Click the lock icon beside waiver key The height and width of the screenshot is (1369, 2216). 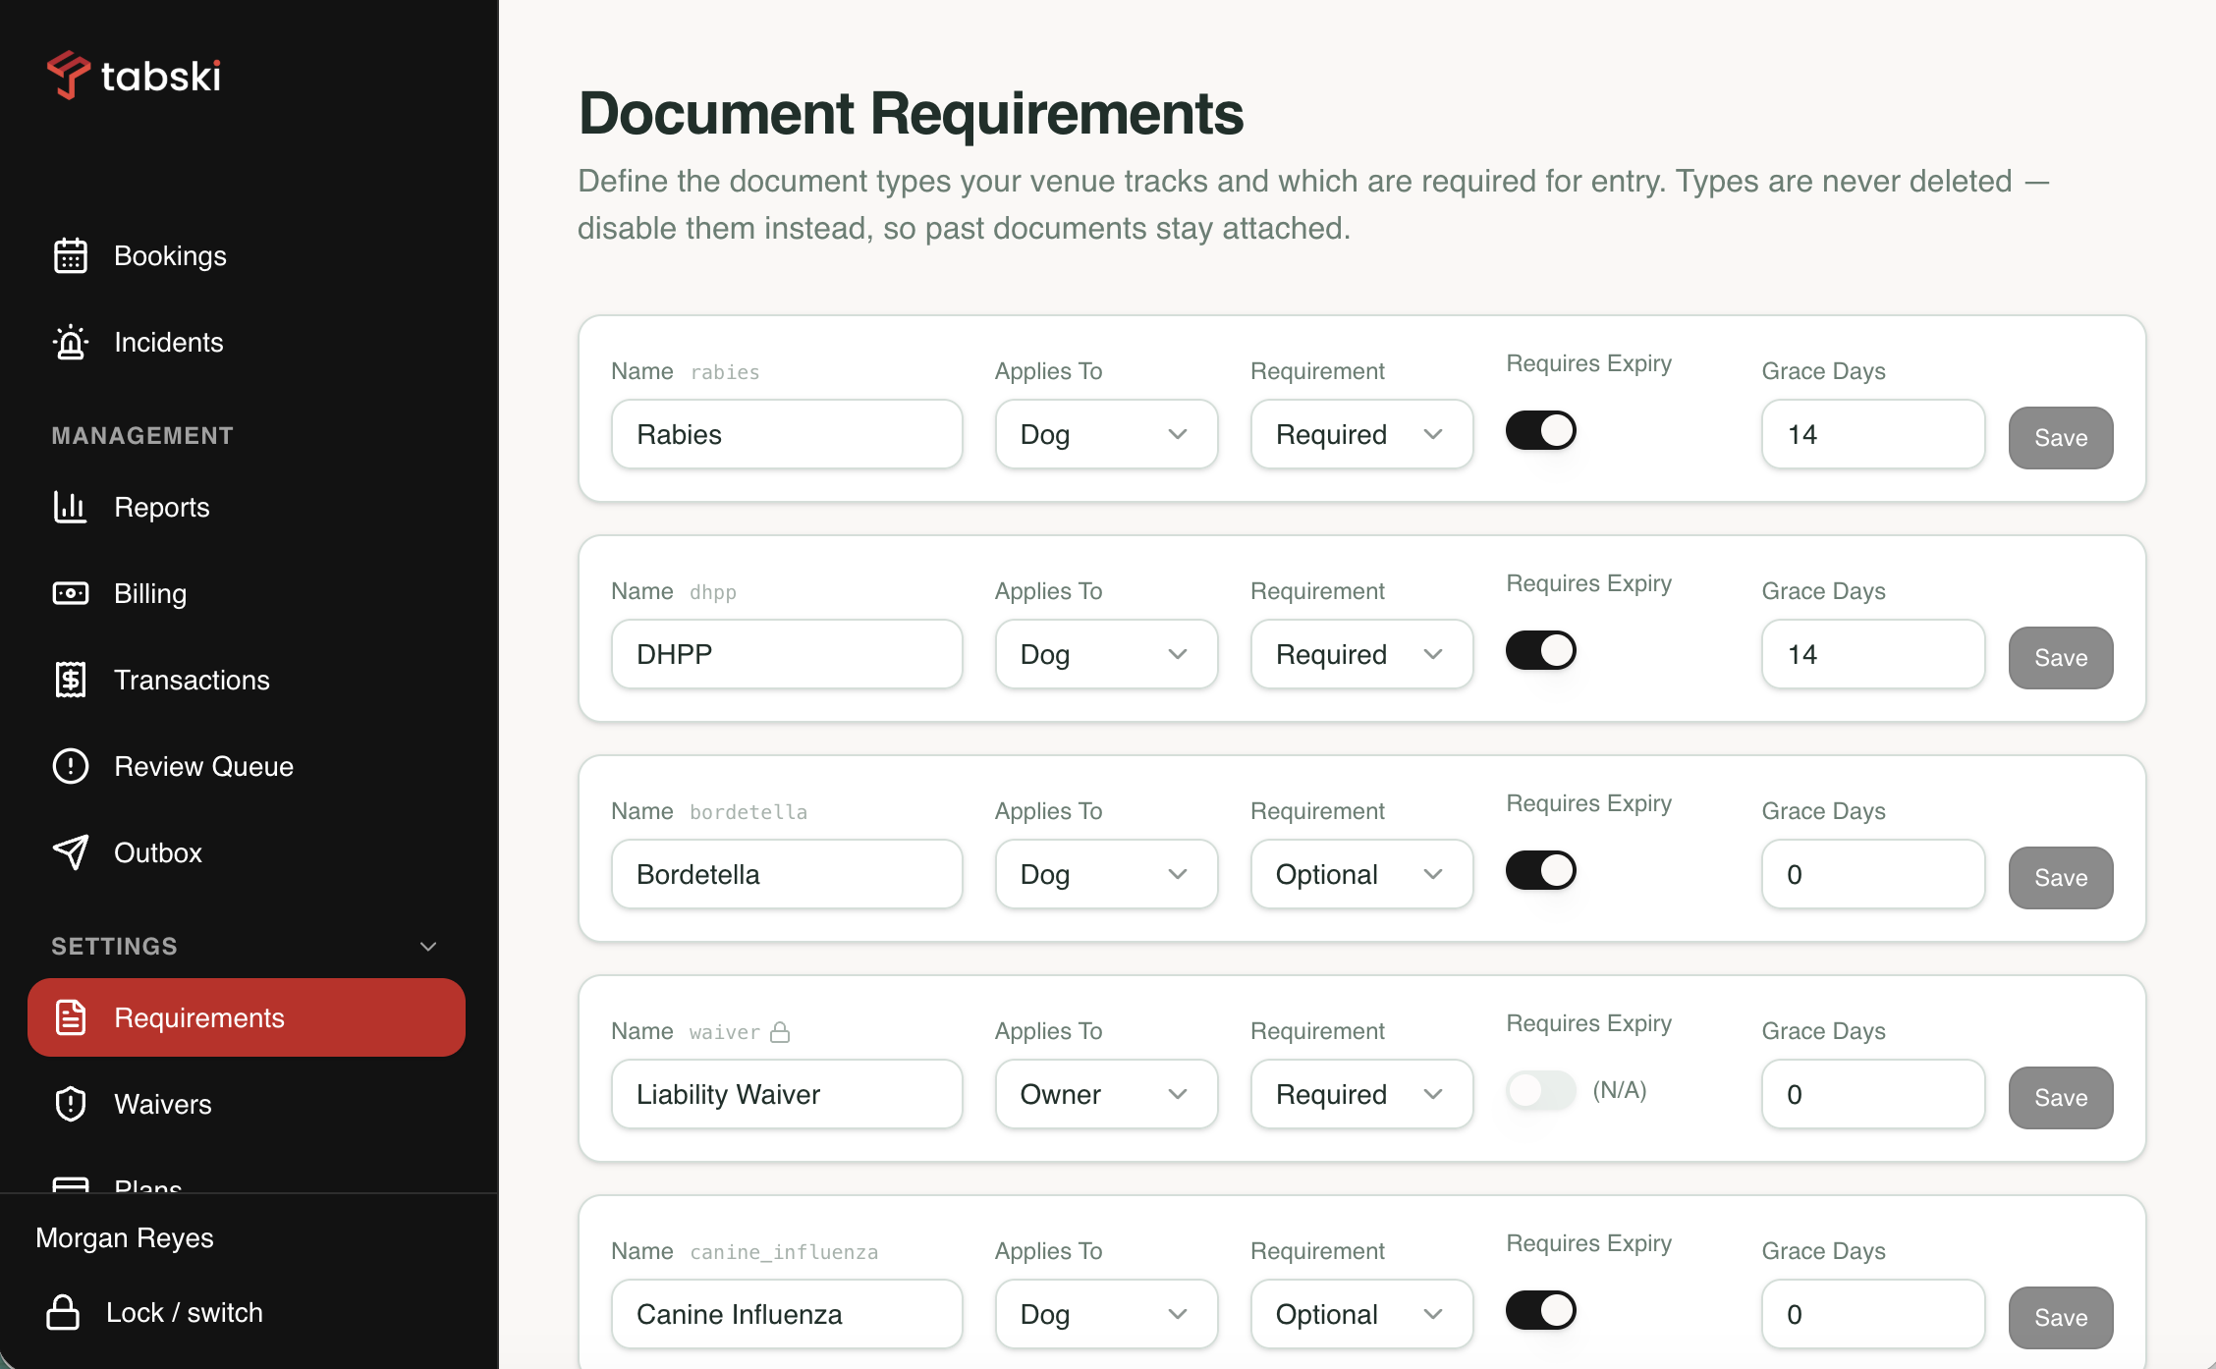click(x=780, y=1032)
